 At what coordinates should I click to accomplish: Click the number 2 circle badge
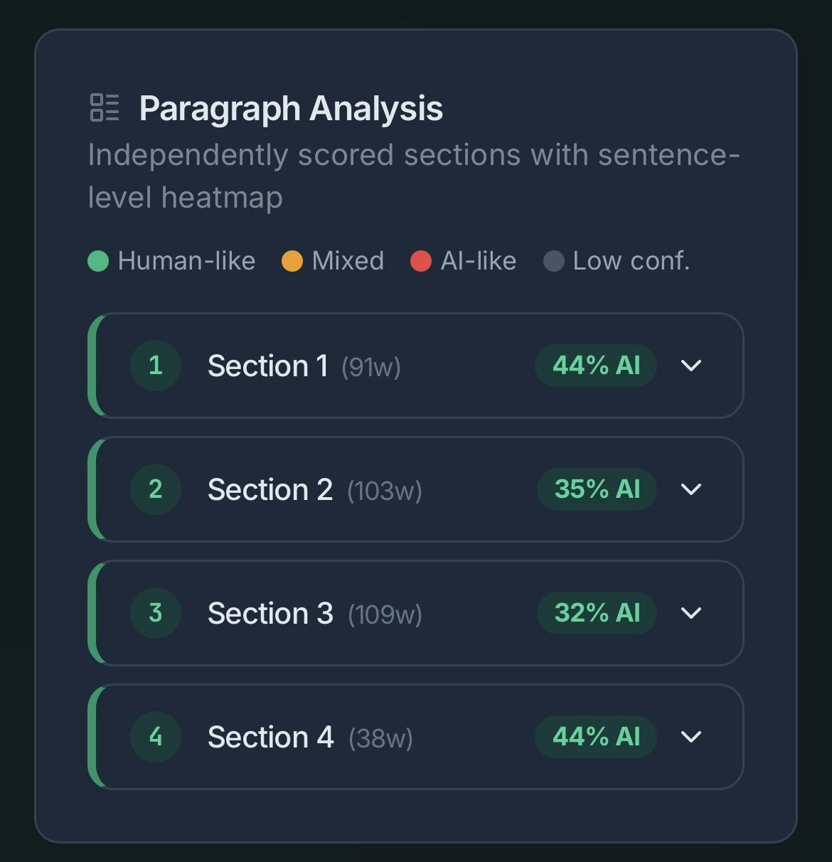click(x=155, y=489)
